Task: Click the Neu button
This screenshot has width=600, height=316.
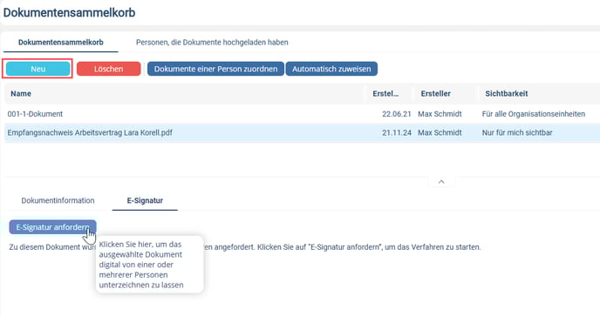Action: coord(37,69)
